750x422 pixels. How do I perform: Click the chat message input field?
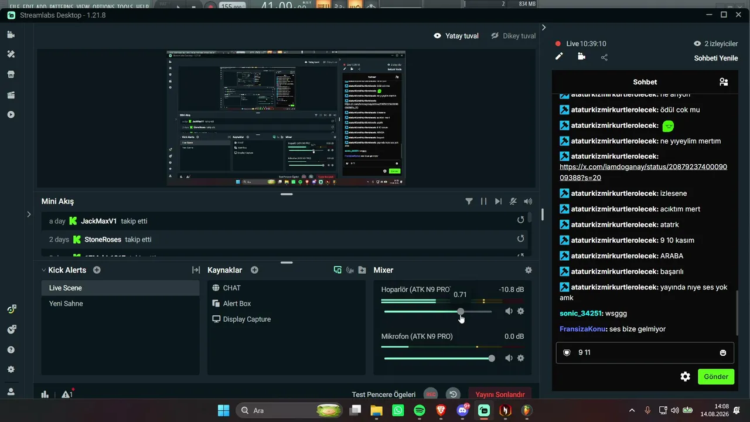click(x=645, y=352)
